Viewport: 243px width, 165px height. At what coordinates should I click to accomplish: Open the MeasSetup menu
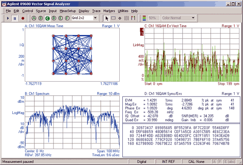(x=68, y=11)
